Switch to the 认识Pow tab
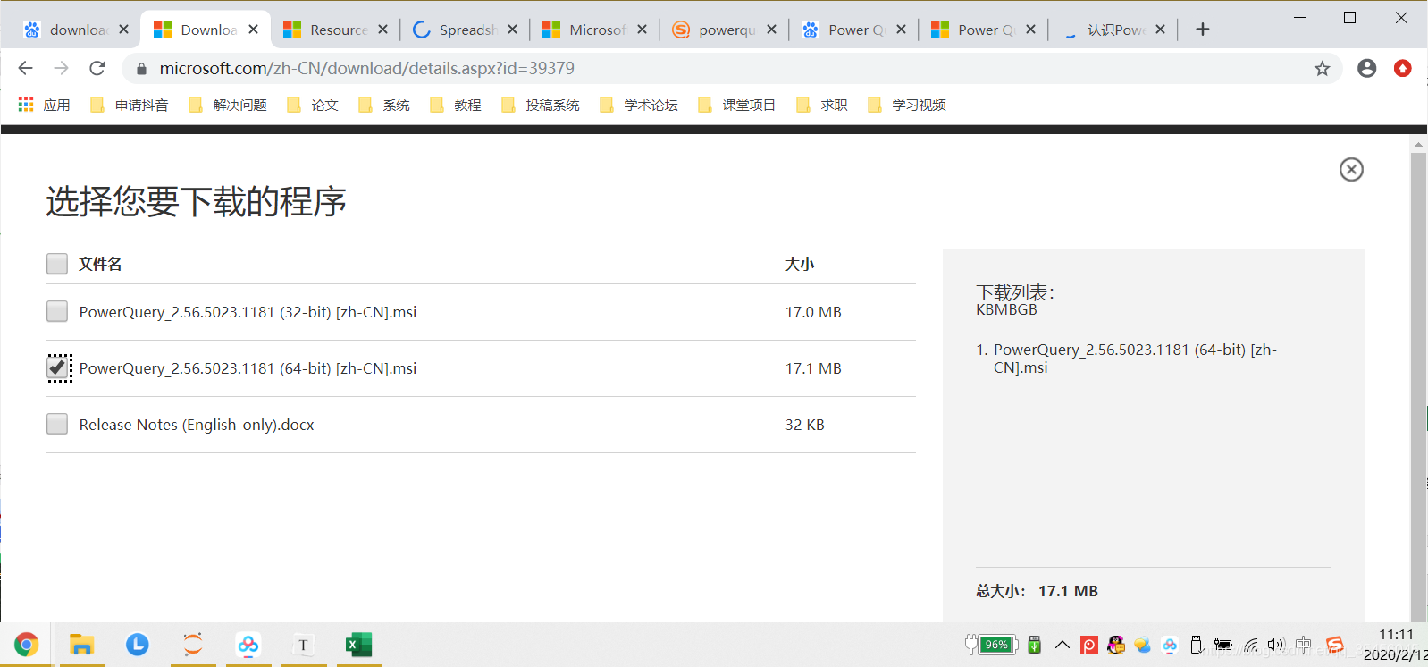This screenshot has width=1428, height=667. [x=1113, y=30]
